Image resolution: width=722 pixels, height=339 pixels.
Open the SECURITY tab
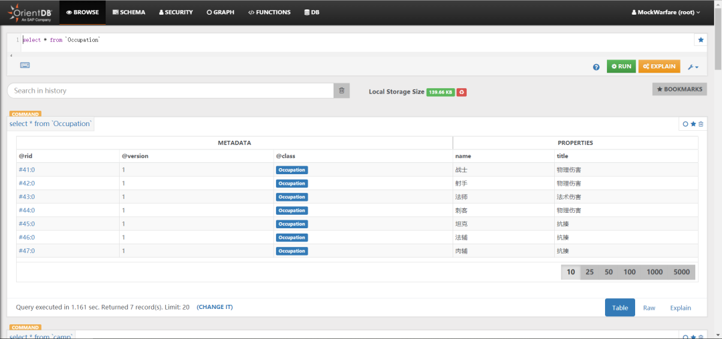tap(176, 13)
